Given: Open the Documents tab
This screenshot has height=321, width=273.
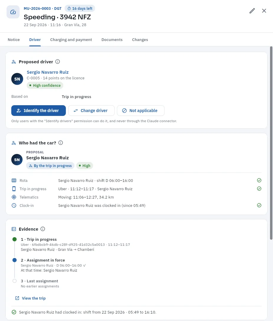Looking at the screenshot, I should pyautogui.click(x=112, y=40).
